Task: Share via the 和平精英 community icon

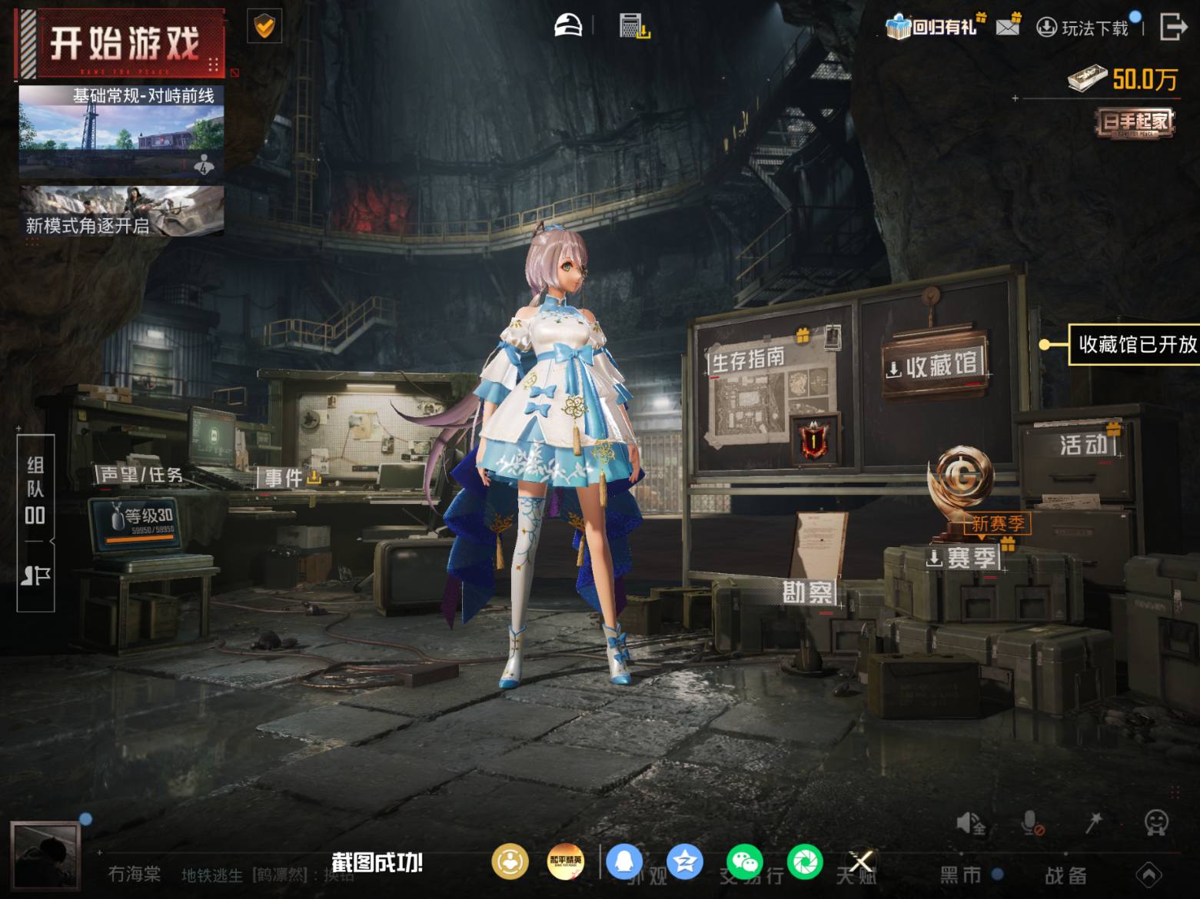Action: point(565,861)
